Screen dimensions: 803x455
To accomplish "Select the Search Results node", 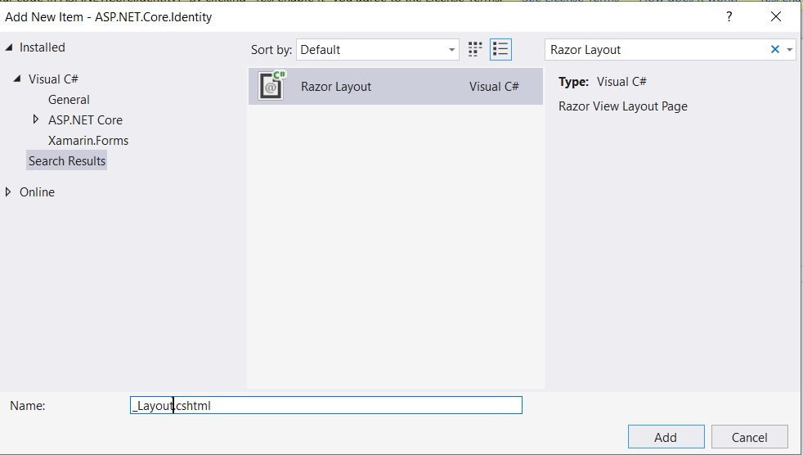I will click(66, 161).
